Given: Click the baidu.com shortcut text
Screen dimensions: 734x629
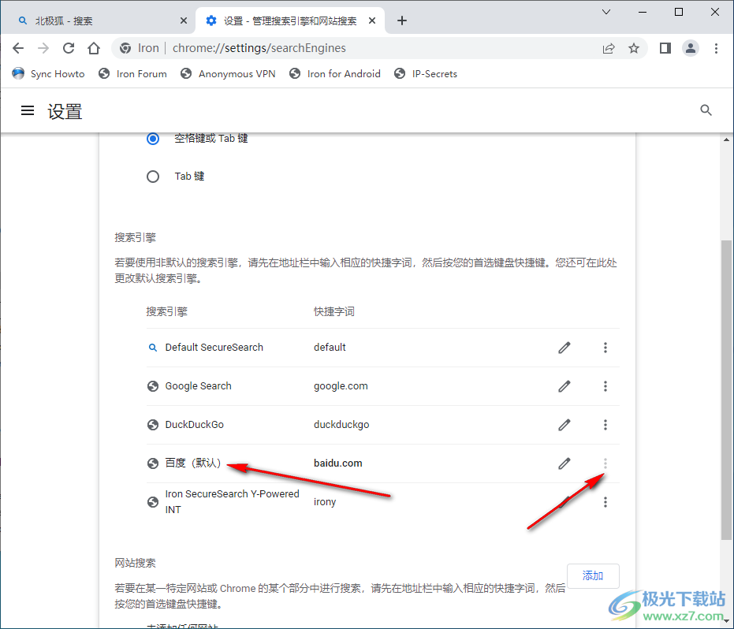Looking at the screenshot, I should pos(338,463).
